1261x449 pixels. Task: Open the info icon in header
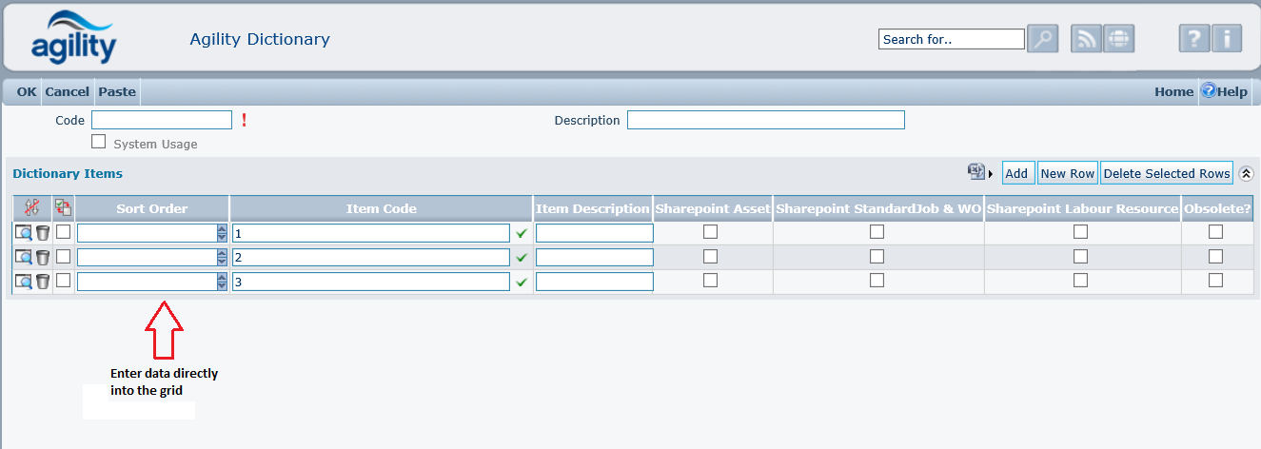(1227, 39)
